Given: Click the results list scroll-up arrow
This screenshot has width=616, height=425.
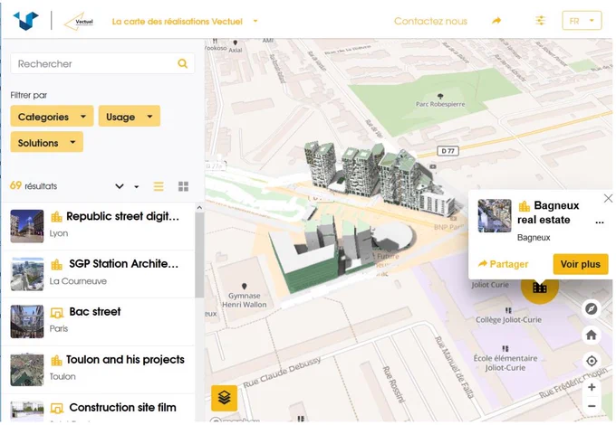Looking at the screenshot, I should point(199,207).
